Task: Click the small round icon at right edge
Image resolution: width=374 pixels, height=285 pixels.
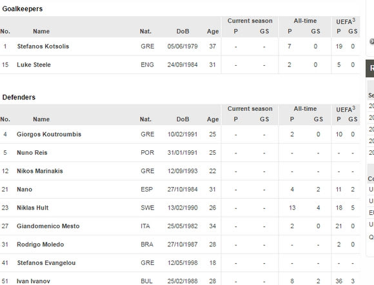Action: pyautogui.click(x=371, y=41)
